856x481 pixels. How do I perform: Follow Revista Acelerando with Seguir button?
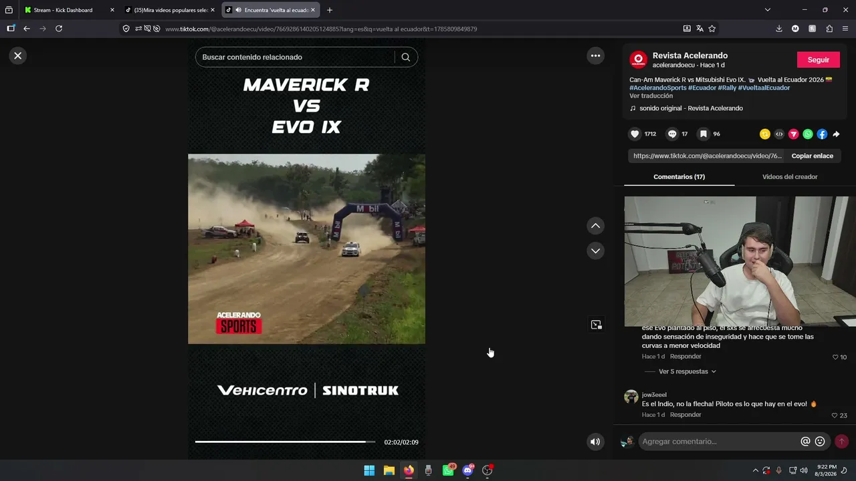(818, 59)
